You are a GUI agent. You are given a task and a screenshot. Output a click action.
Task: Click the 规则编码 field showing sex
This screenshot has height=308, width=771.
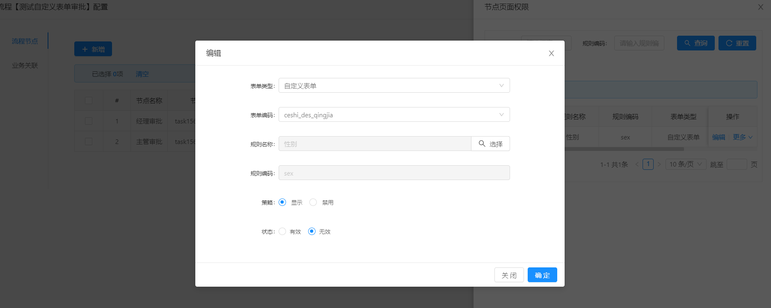(394, 173)
